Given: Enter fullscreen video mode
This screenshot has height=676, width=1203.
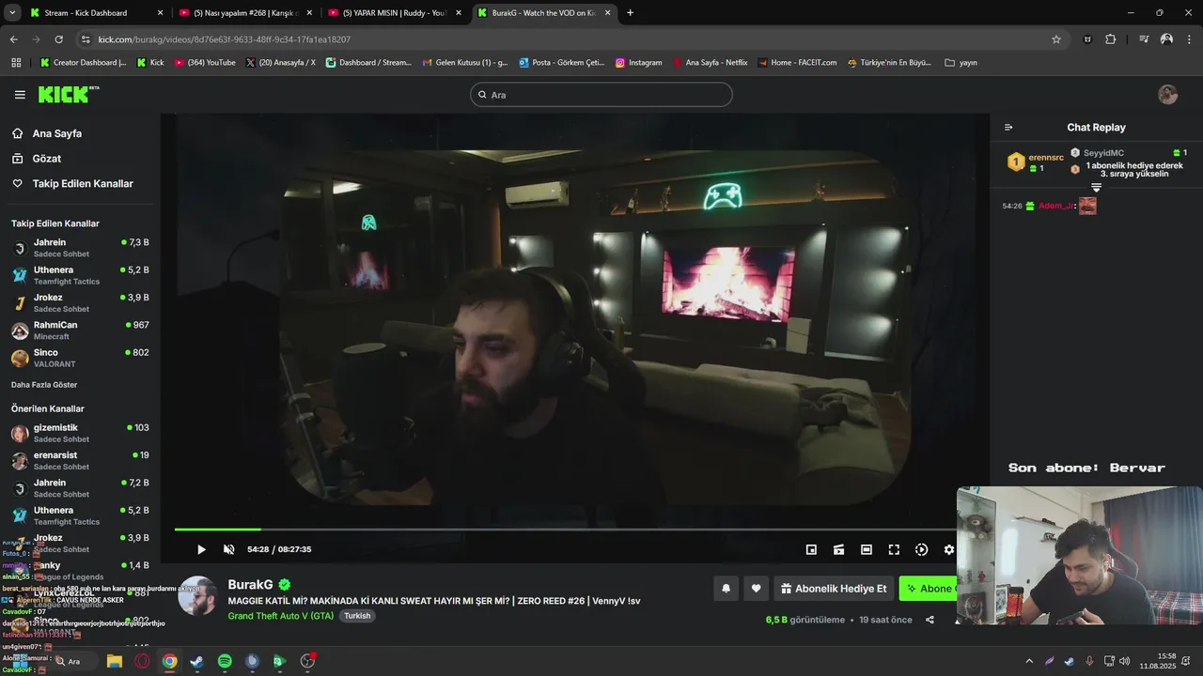Looking at the screenshot, I should click(894, 549).
